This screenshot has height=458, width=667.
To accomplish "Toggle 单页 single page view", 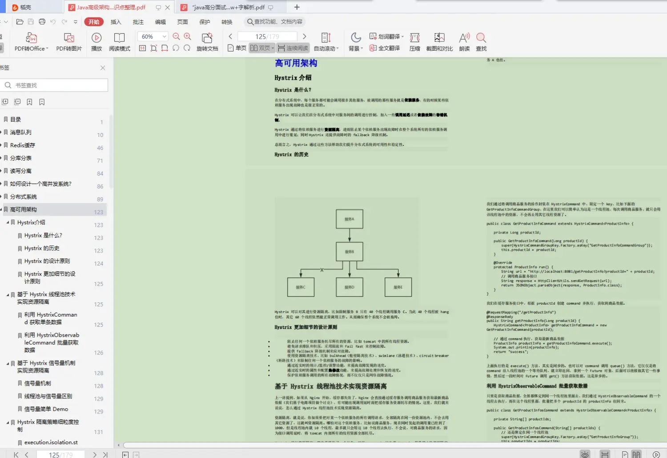I will click(x=237, y=48).
